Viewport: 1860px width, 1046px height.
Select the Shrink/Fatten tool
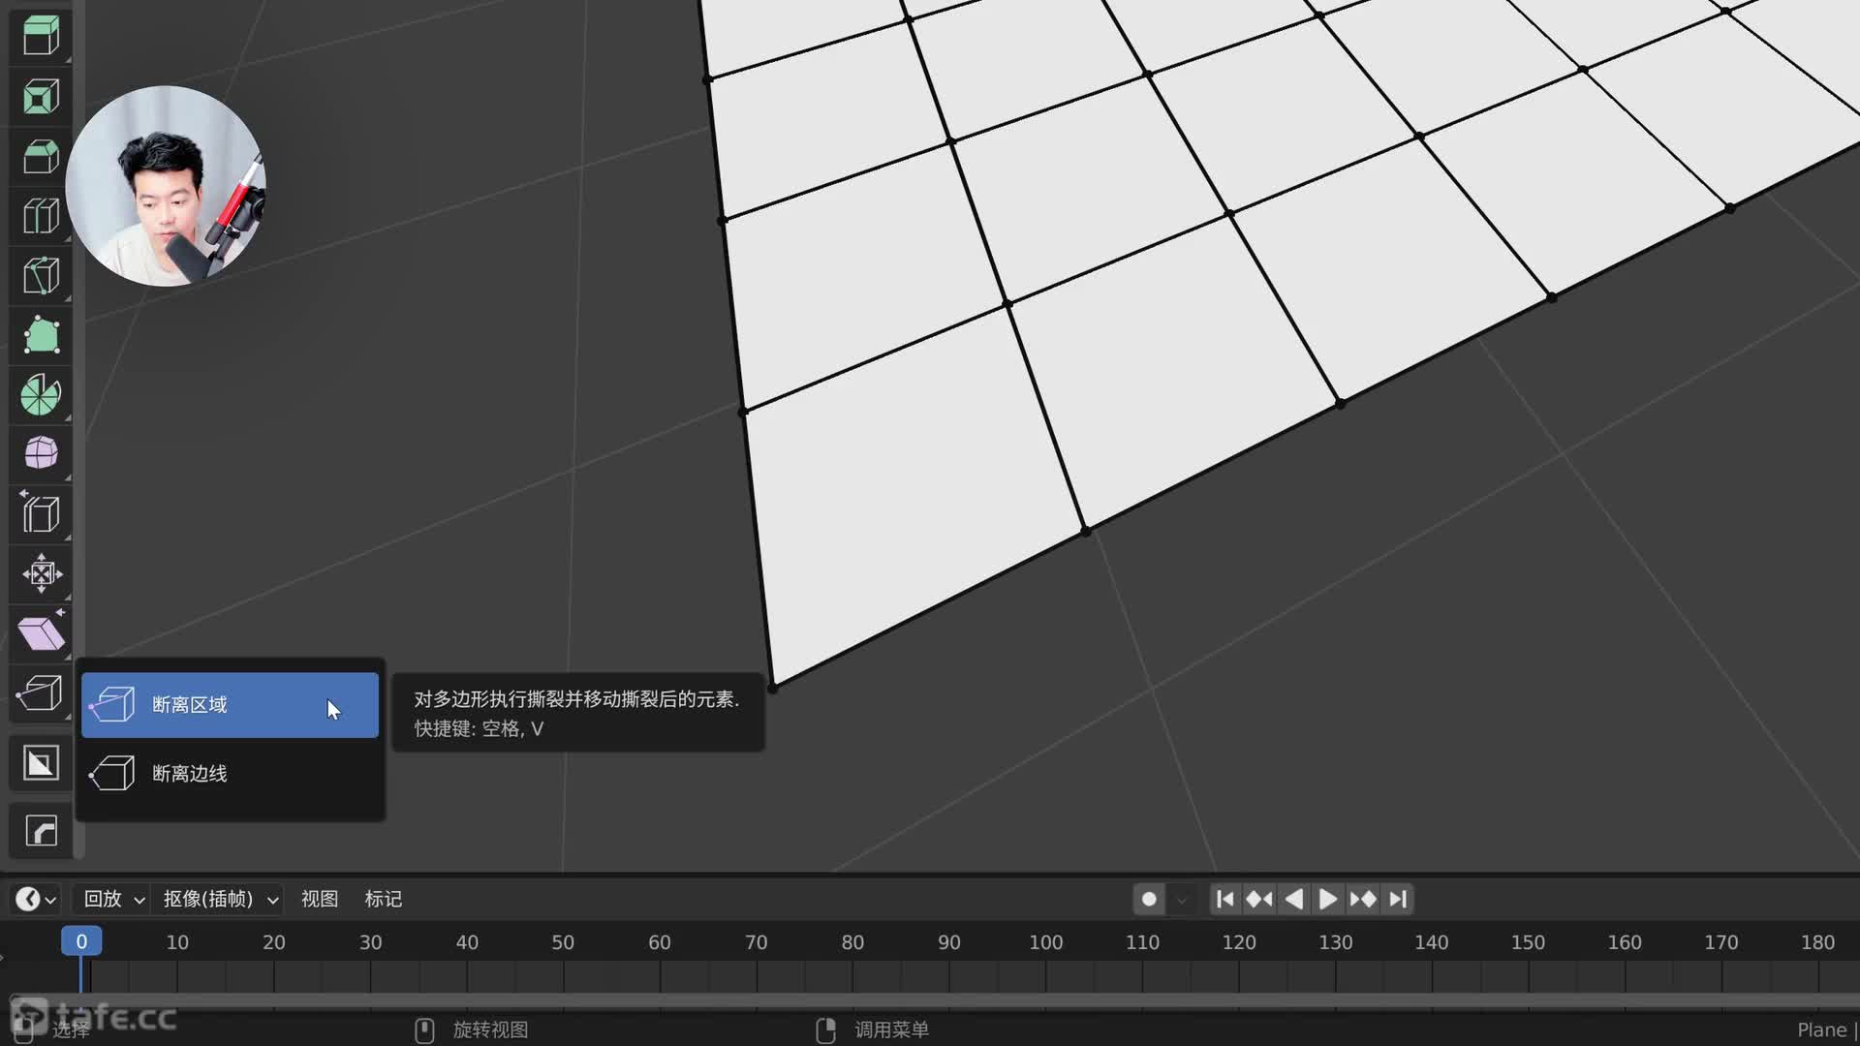(x=41, y=573)
